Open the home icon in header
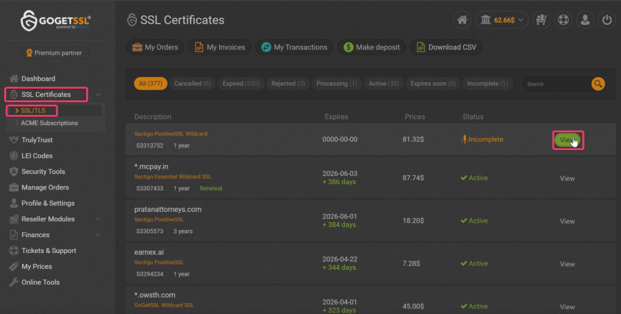621x314 pixels. 462,20
